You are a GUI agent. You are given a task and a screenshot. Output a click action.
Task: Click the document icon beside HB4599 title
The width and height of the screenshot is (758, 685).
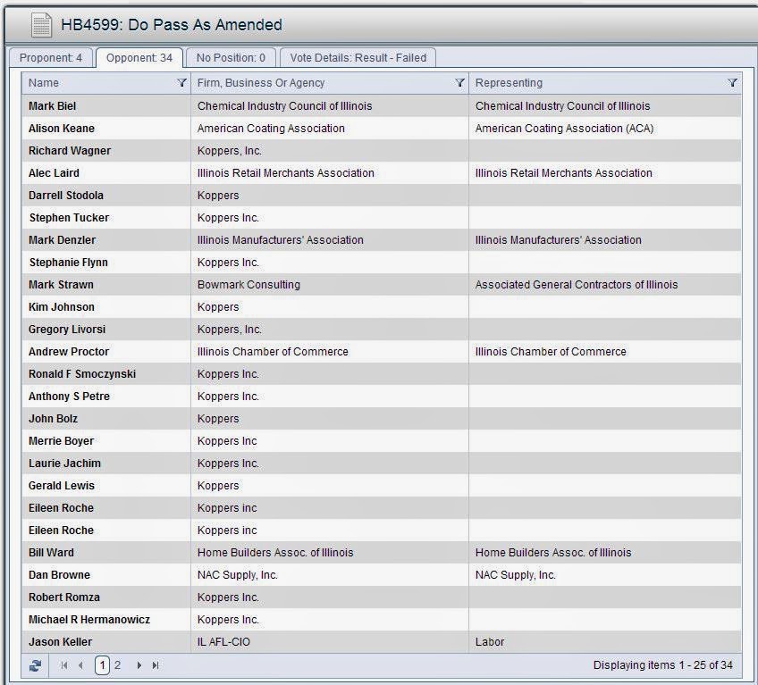pyautogui.click(x=41, y=25)
